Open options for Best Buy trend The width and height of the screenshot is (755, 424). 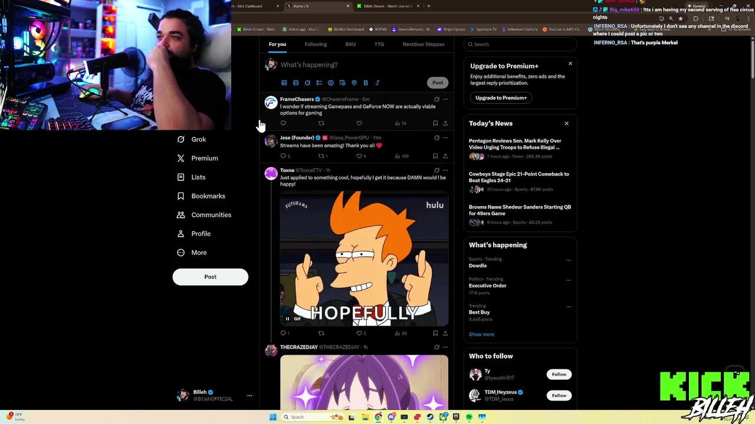[569, 307]
